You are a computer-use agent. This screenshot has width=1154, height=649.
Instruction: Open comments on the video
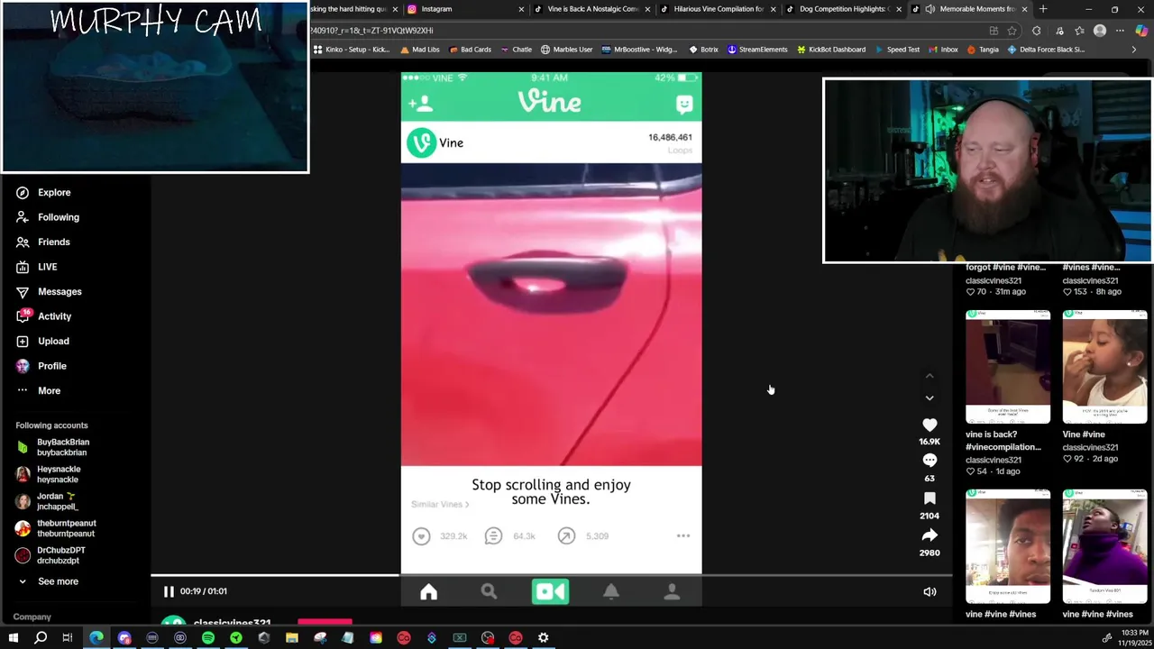[x=930, y=461]
